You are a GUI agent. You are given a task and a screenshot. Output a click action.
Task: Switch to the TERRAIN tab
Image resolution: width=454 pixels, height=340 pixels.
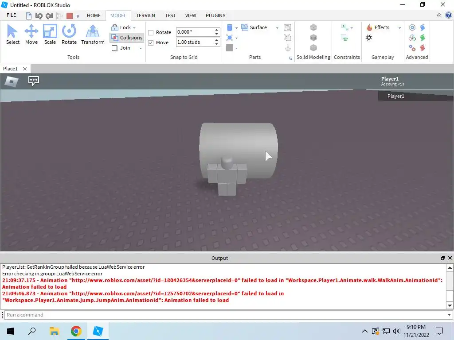145,15
